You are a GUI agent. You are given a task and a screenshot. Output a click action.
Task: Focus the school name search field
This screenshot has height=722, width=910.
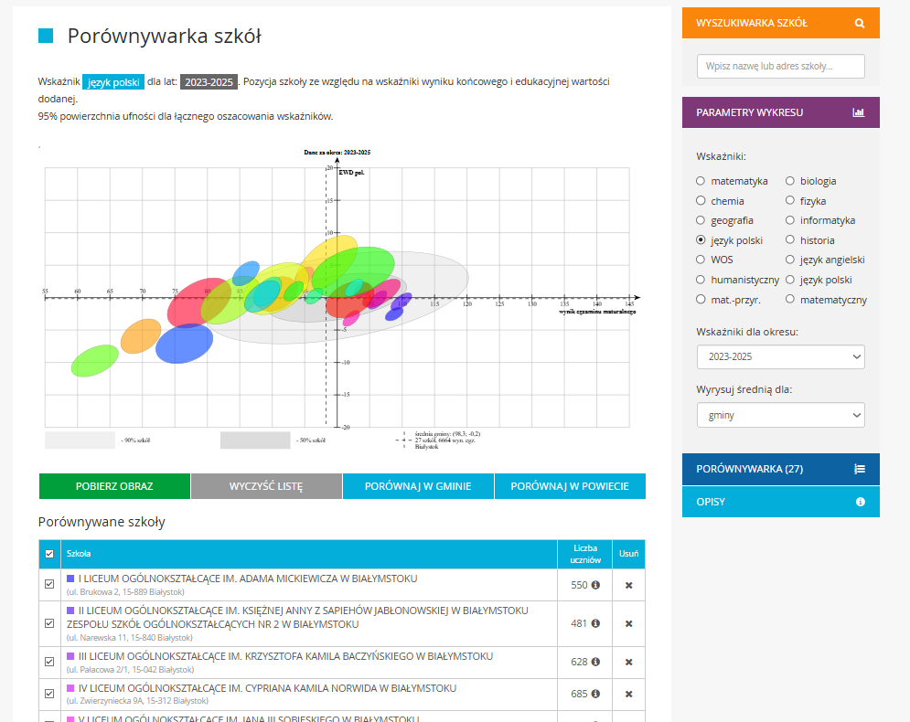tap(780, 67)
